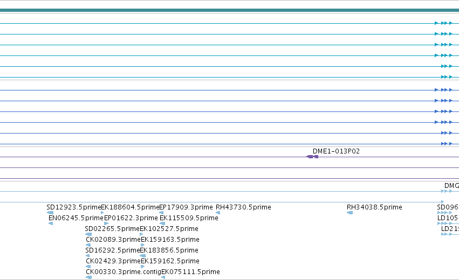Select the EK188604.5prime EST label

[130, 207]
